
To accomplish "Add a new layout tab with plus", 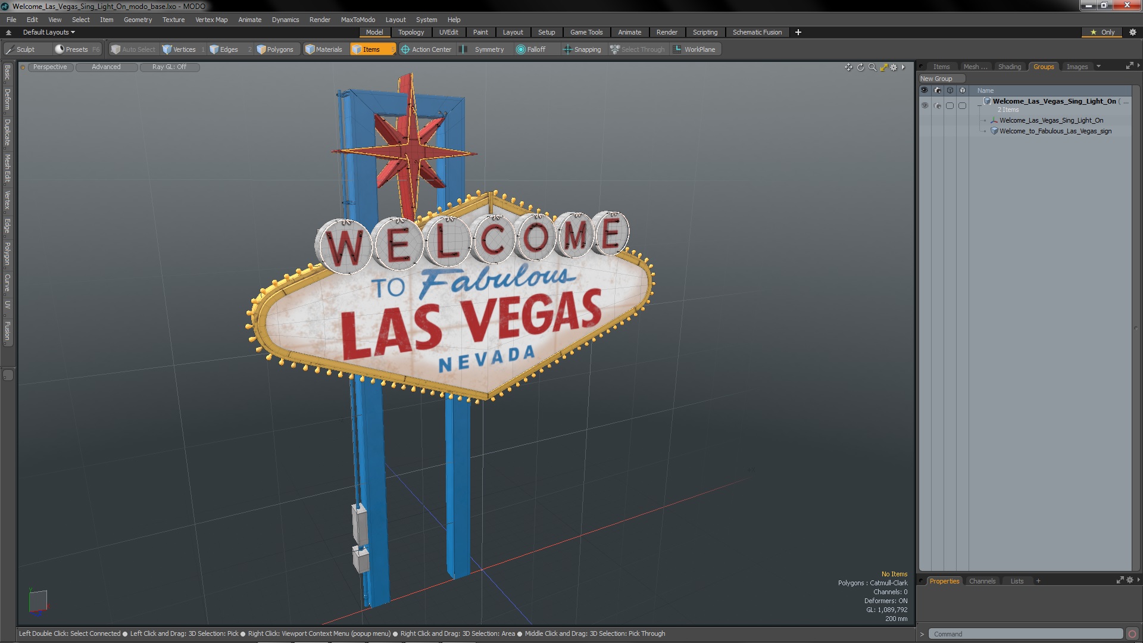I will pyautogui.click(x=798, y=32).
